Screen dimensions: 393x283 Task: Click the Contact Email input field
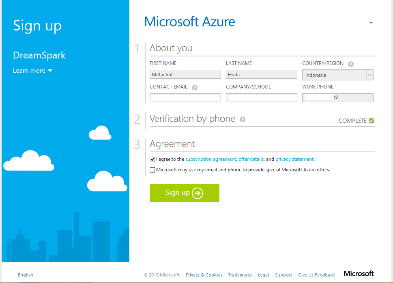tap(185, 98)
